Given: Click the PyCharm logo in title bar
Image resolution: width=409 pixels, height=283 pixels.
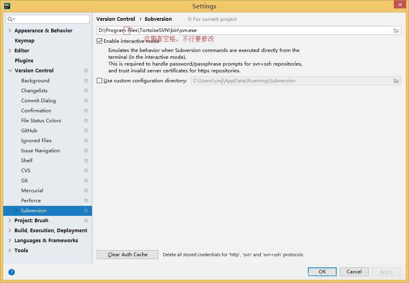Looking at the screenshot, I should coord(7,6).
